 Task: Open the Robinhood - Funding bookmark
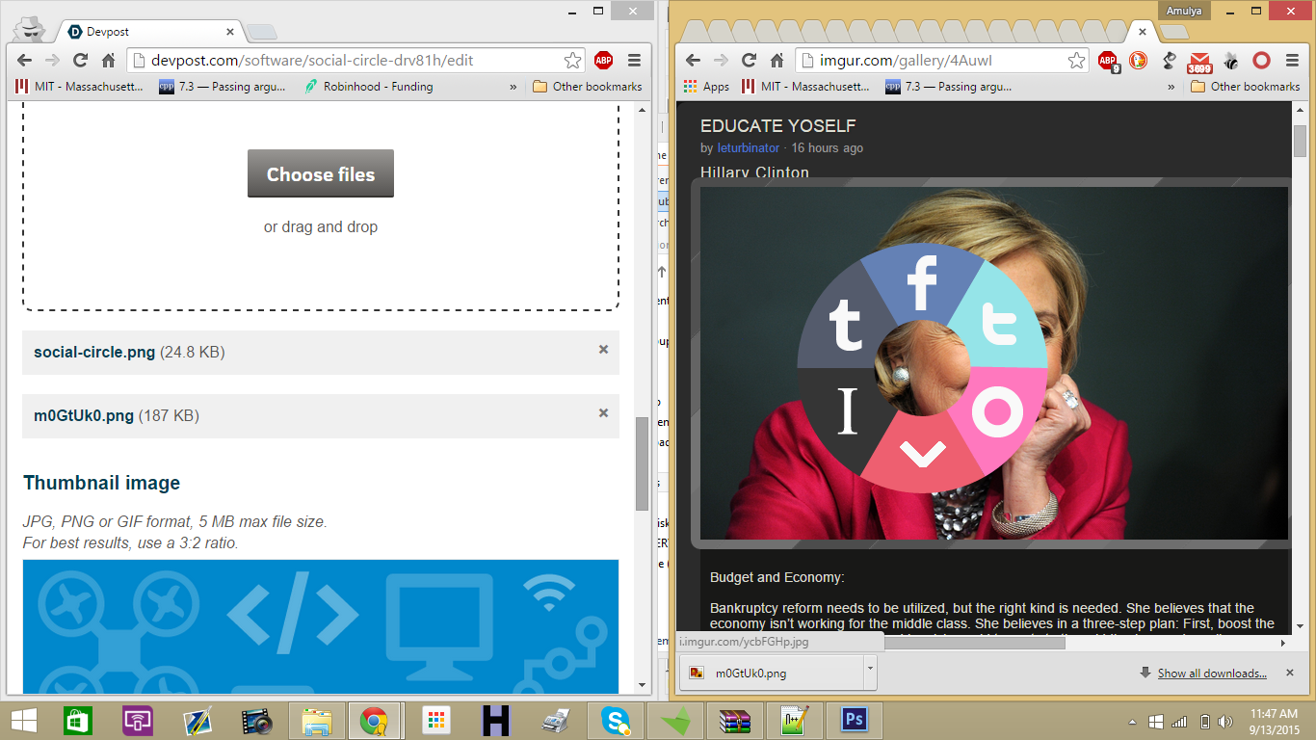tap(369, 87)
